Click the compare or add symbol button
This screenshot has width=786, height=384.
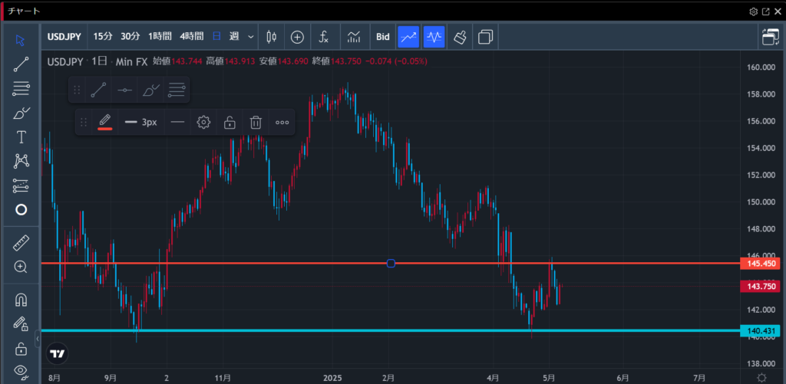click(297, 37)
